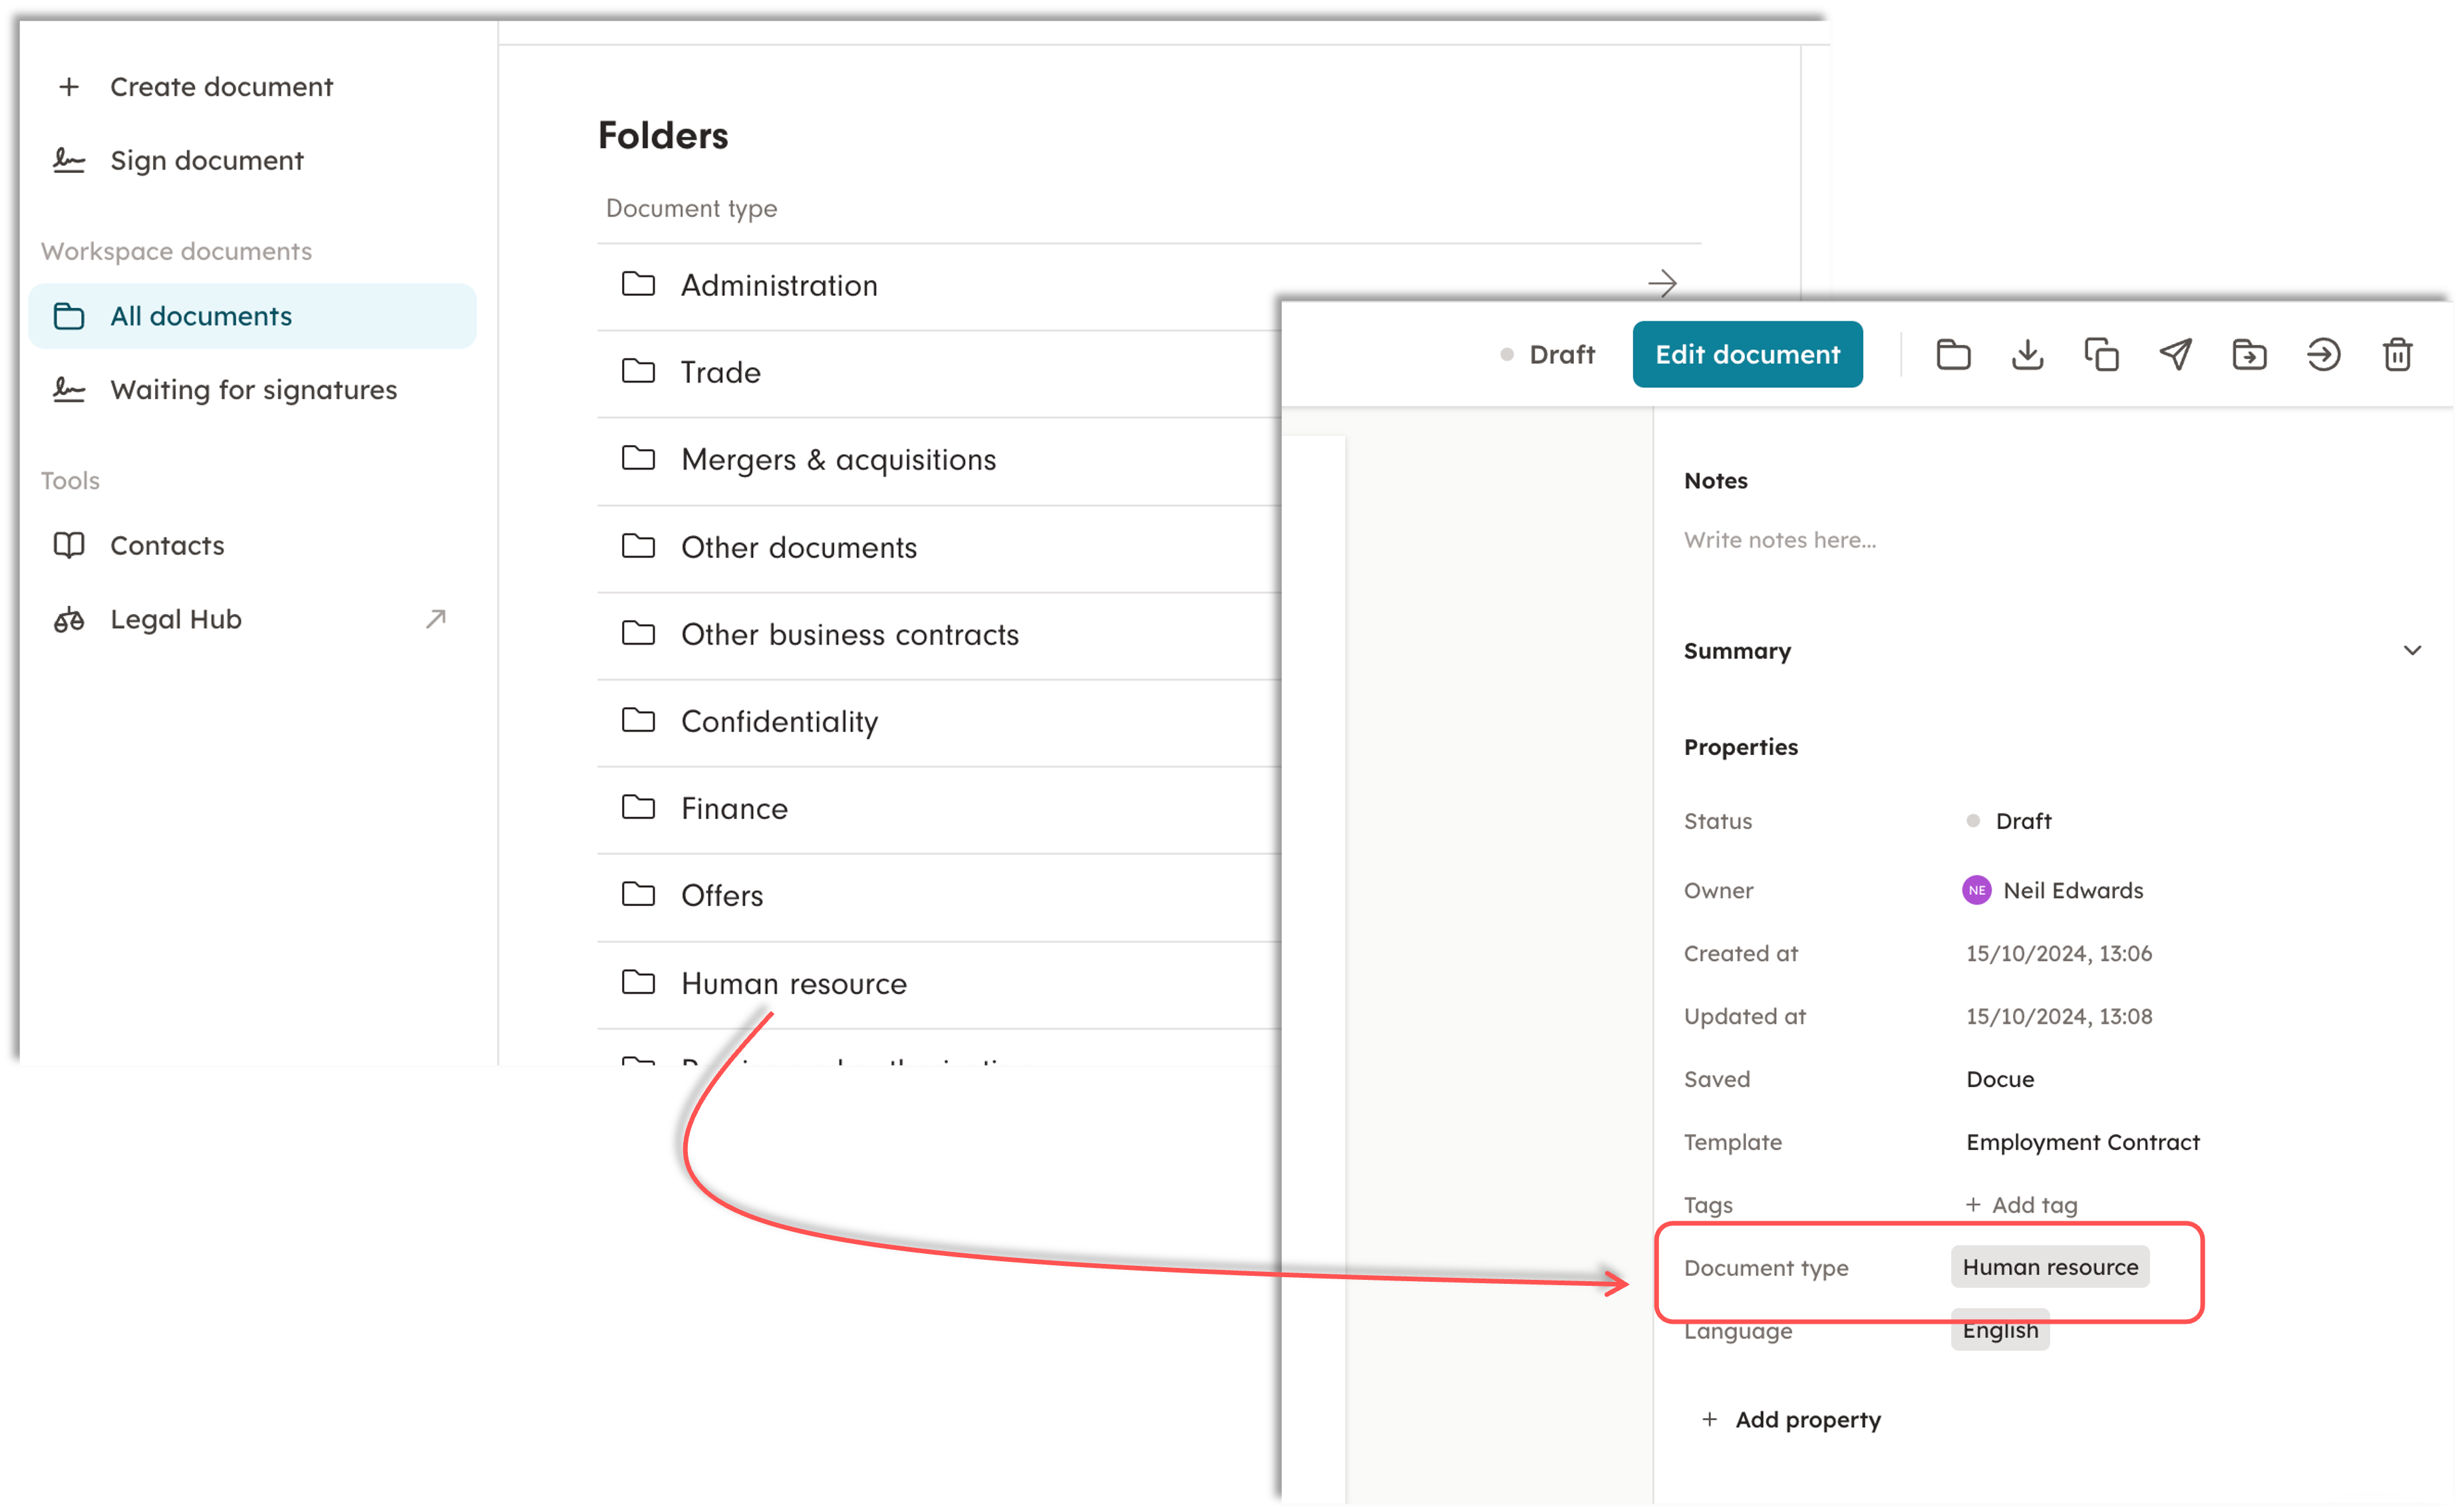Delete document using the trash icon
The width and height of the screenshot is (2460, 1512).
coord(2397,355)
